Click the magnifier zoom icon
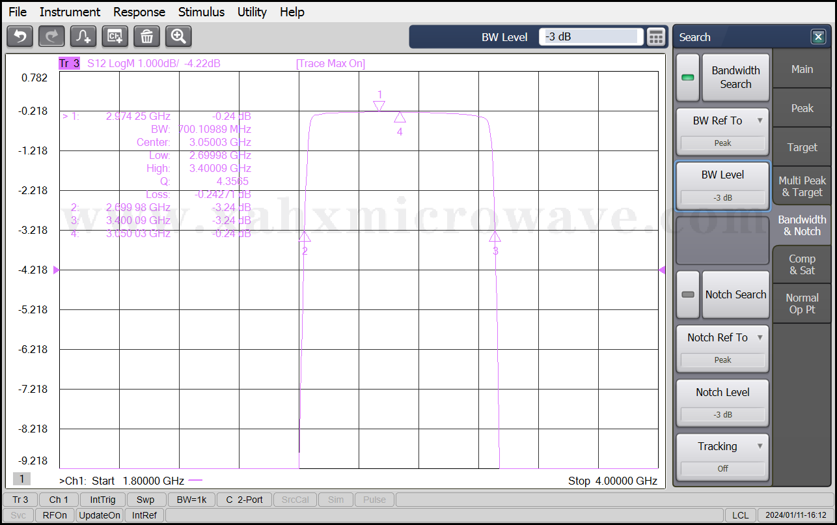The width and height of the screenshot is (837, 525). pyautogui.click(x=178, y=36)
